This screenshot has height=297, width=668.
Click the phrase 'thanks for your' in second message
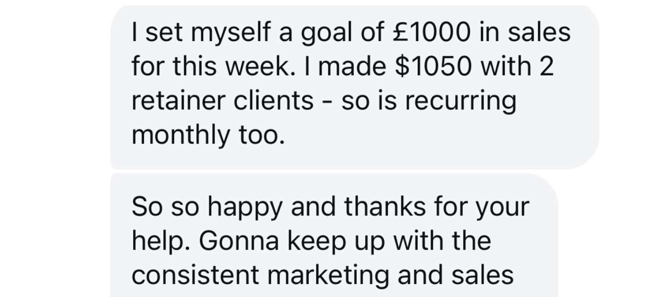pos(436,208)
